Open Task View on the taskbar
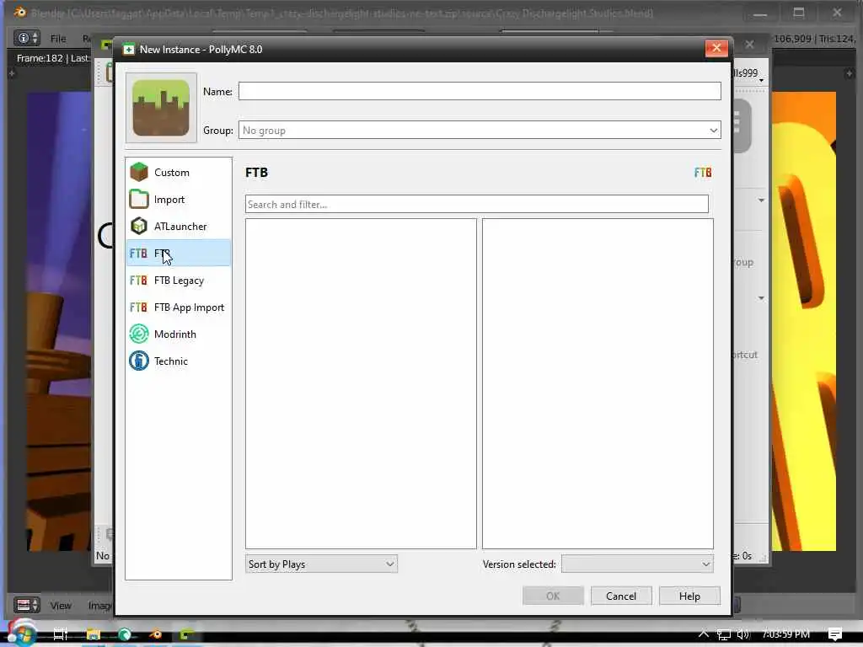This screenshot has width=863, height=647. [61, 634]
